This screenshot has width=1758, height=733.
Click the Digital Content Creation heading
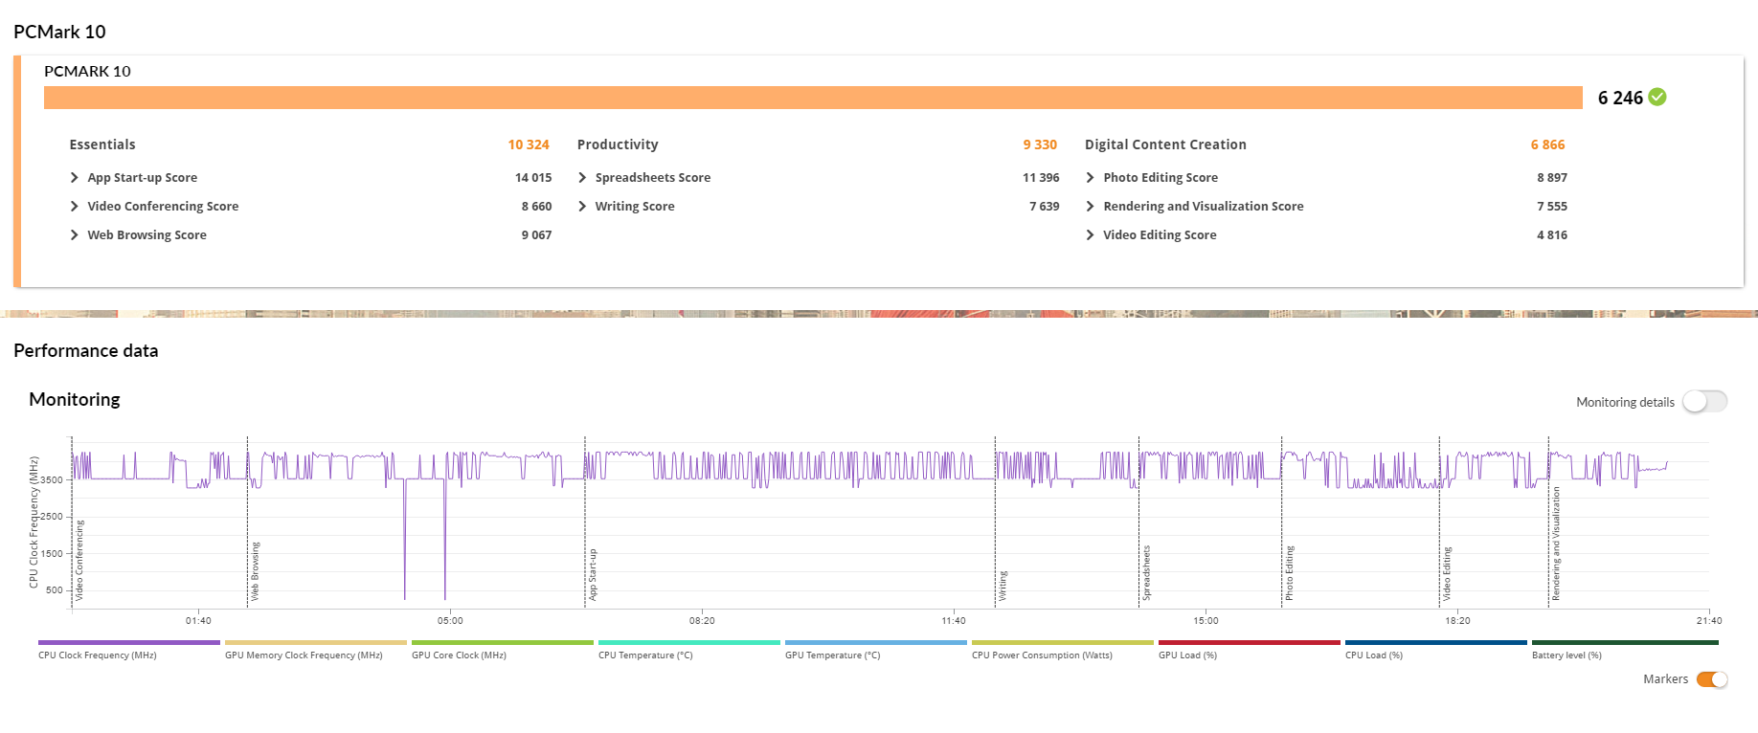1165,144
